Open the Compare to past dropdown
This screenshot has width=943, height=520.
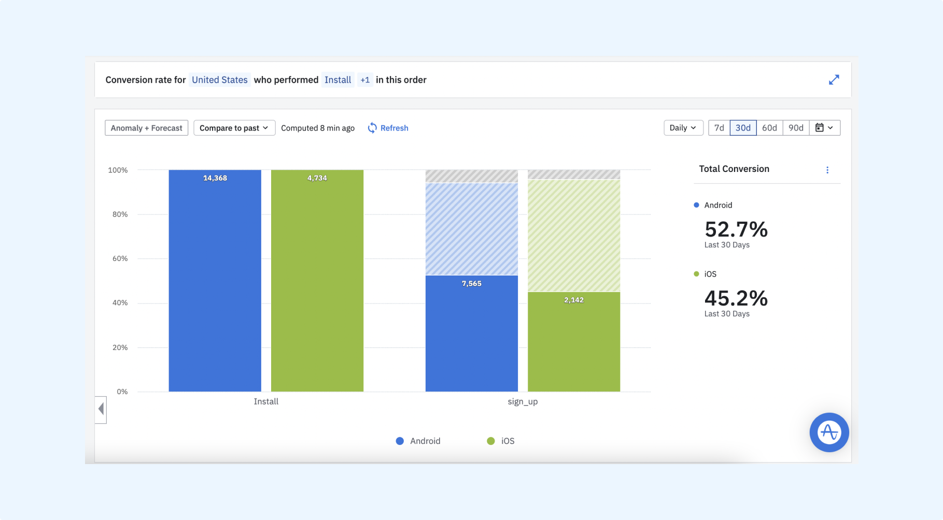[x=234, y=128]
